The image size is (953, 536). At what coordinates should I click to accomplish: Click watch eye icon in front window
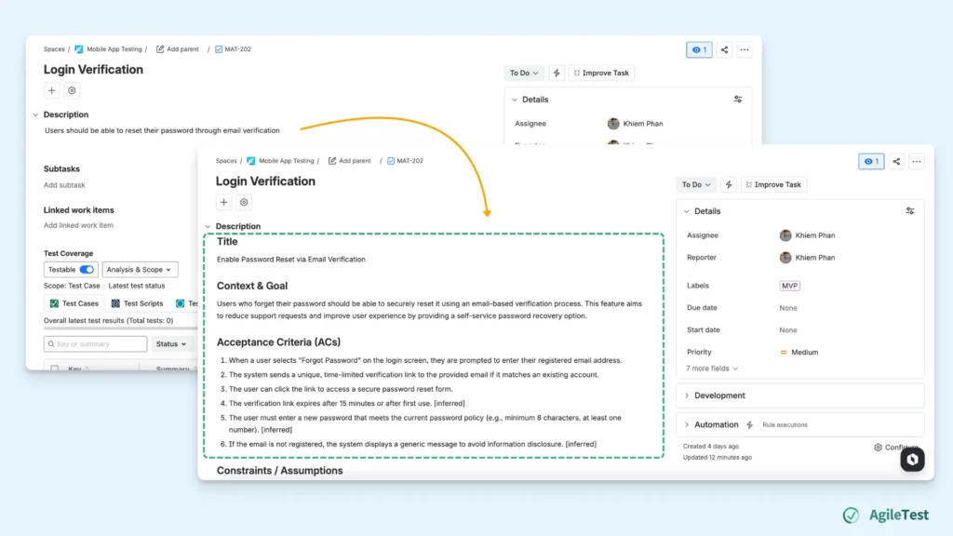coord(871,161)
